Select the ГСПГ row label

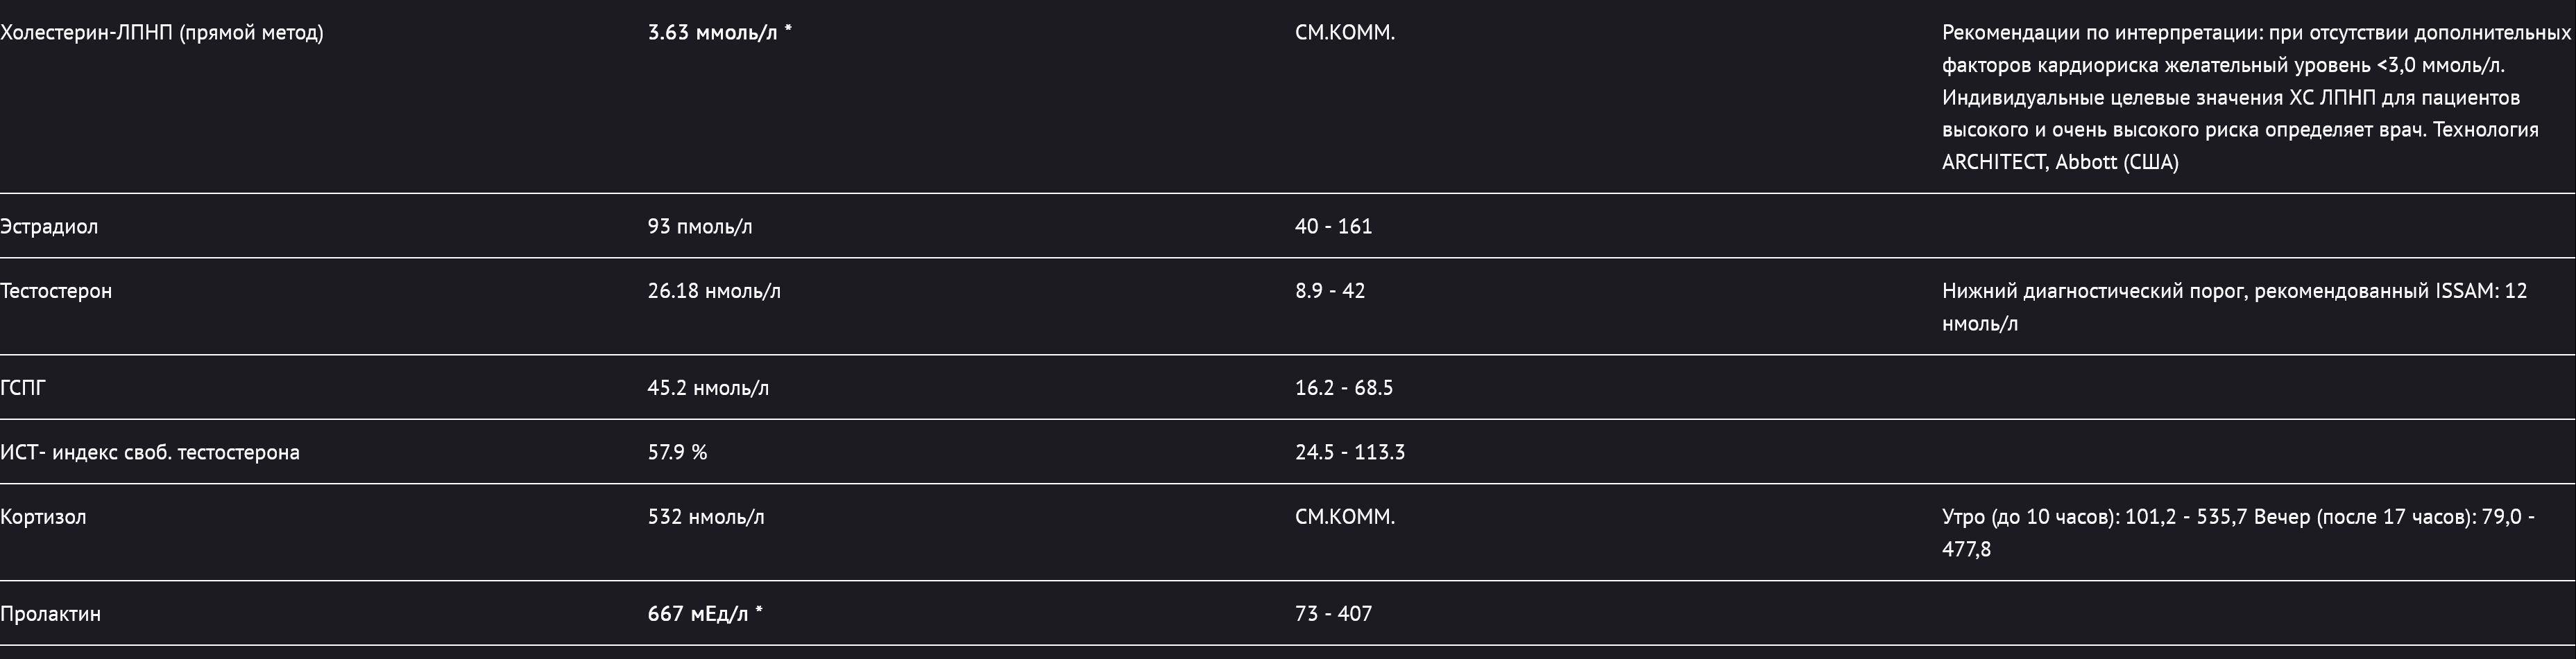click(23, 389)
